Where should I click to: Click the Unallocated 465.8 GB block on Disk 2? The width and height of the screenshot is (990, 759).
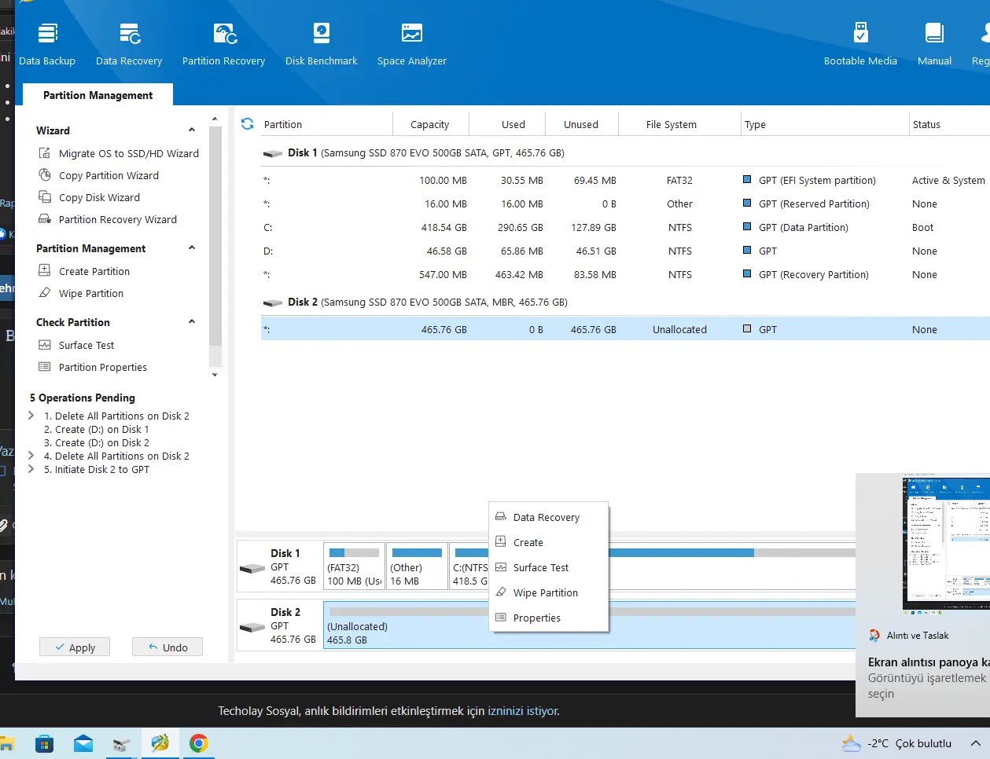[590, 625]
